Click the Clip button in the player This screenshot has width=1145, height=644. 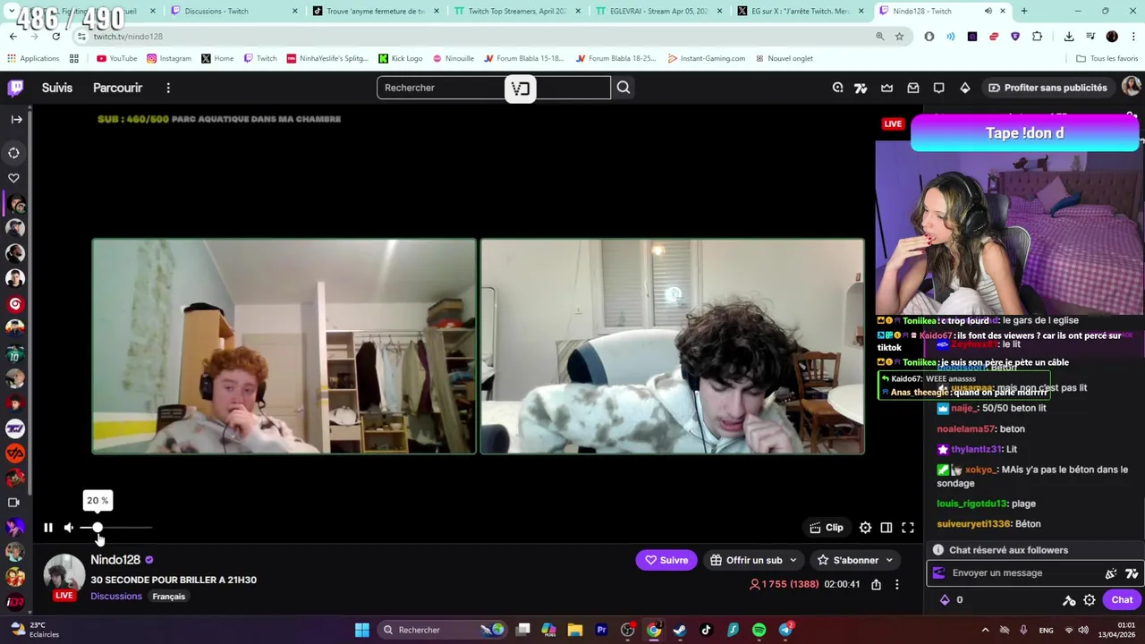(827, 528)
